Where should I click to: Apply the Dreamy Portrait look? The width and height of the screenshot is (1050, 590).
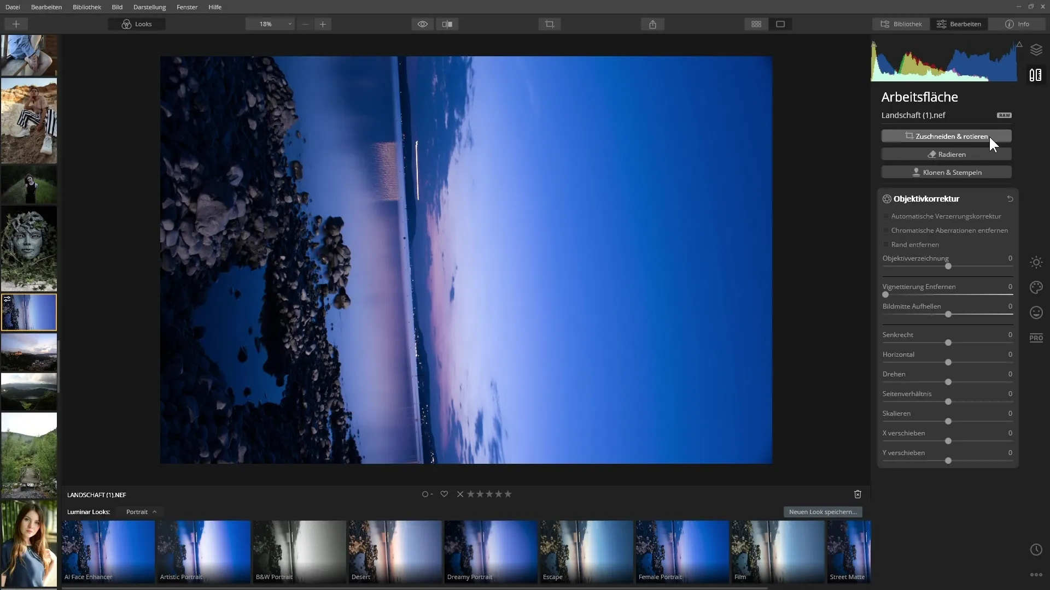point(491,552)
